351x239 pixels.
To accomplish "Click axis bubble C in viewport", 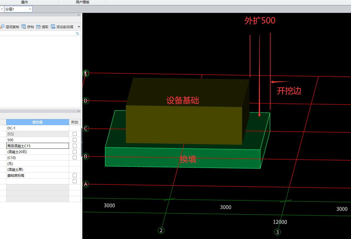I will click(x=86, y=129).
